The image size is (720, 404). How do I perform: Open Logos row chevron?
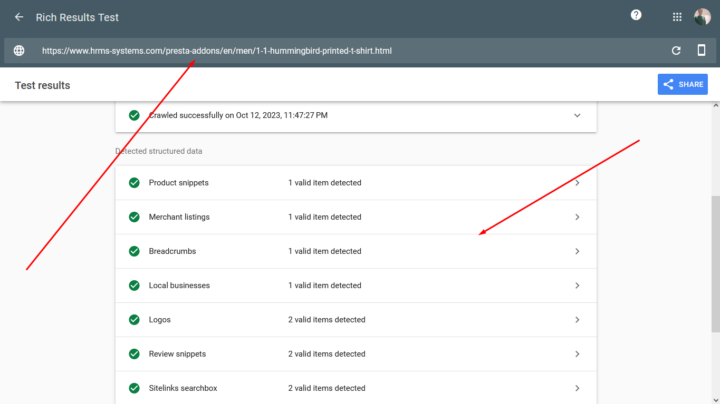click(x=577, y=320)
